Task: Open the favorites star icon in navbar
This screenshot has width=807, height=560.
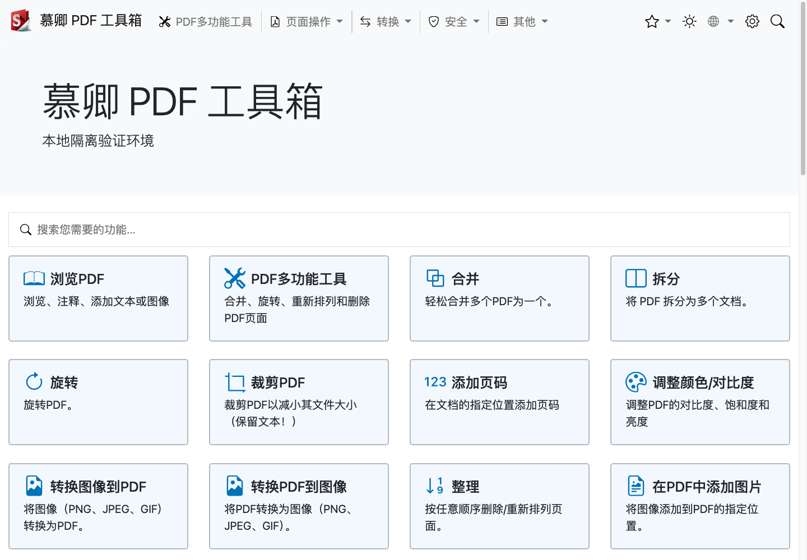Action: click(x=652, y=21)
